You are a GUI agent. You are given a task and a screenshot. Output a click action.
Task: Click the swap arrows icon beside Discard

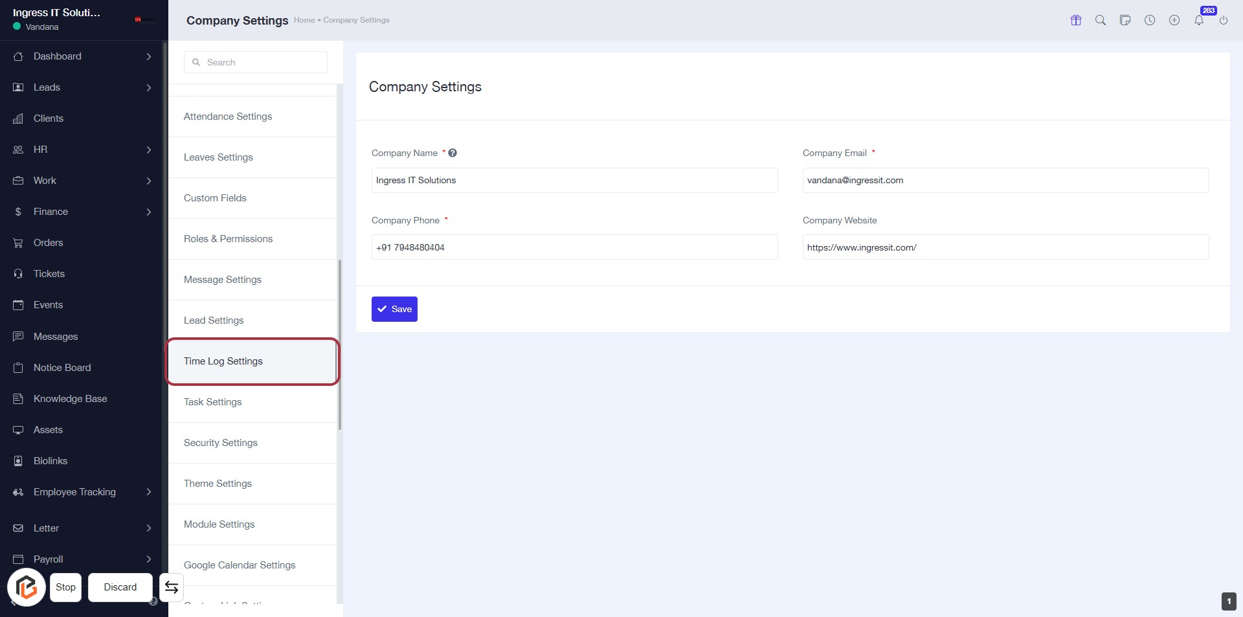point(172,587)
